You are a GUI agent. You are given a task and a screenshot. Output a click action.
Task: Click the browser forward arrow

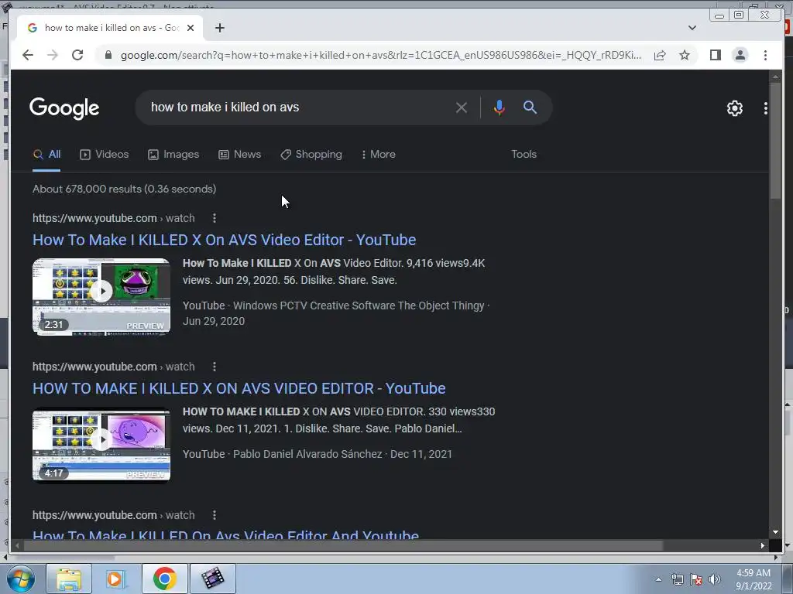(x=53, y=55)
